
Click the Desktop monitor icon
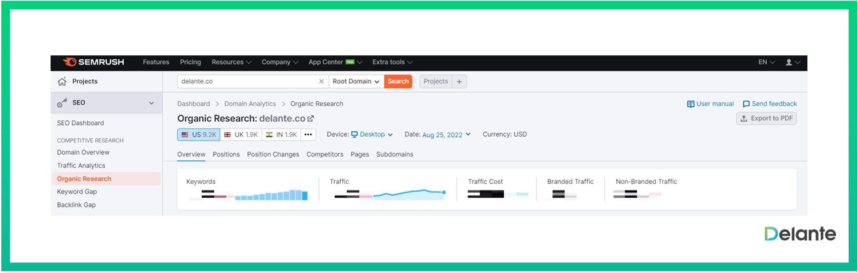[x=355, y=135]
